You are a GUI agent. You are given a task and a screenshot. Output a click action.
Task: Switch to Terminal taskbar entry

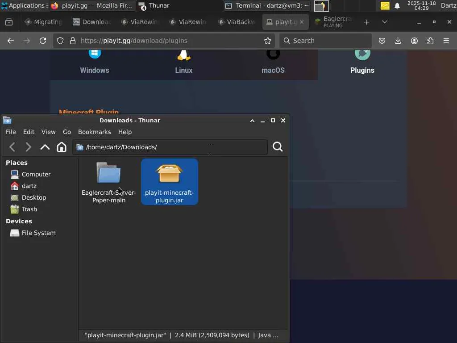267,5
